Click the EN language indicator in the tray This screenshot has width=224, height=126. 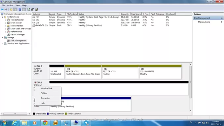point(191,122)
